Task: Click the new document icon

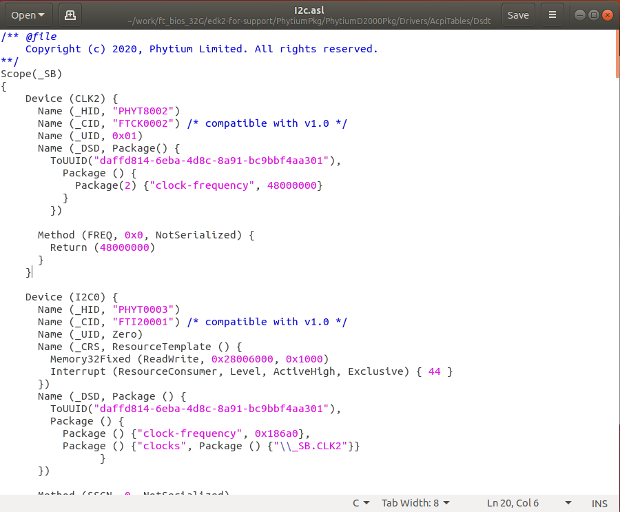Action: point(70,15)
